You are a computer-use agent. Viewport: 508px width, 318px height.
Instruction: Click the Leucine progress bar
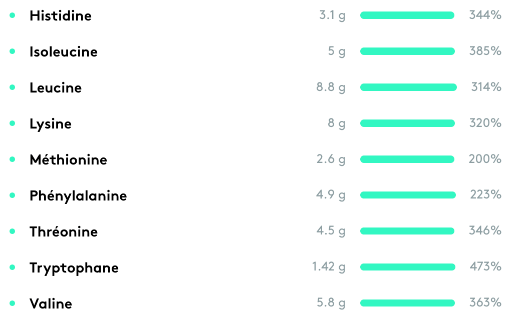408,87
